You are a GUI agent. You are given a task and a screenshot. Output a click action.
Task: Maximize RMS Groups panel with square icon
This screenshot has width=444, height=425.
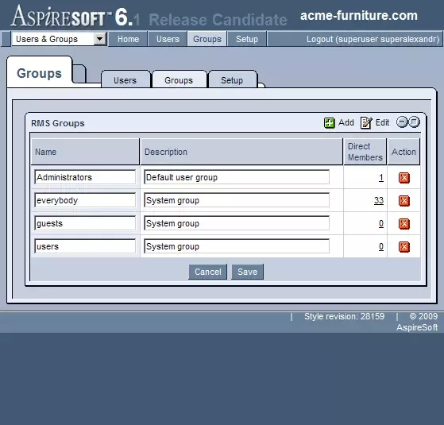tap(414, 122)
